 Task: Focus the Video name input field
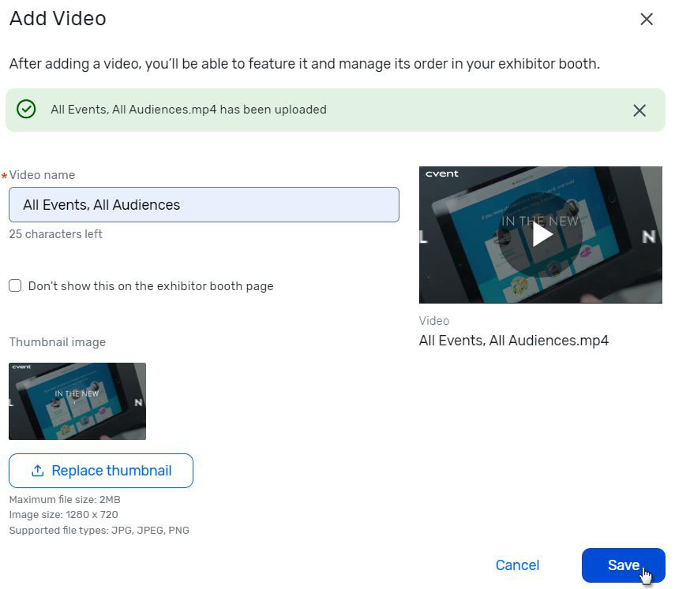204,204
